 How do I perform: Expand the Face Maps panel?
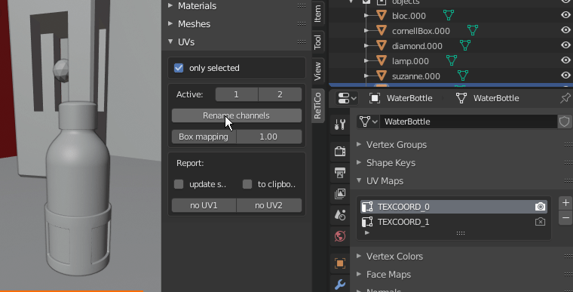(359, 274)
